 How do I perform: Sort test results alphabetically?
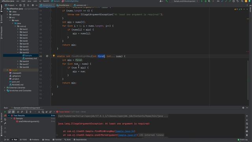point(18,112)
